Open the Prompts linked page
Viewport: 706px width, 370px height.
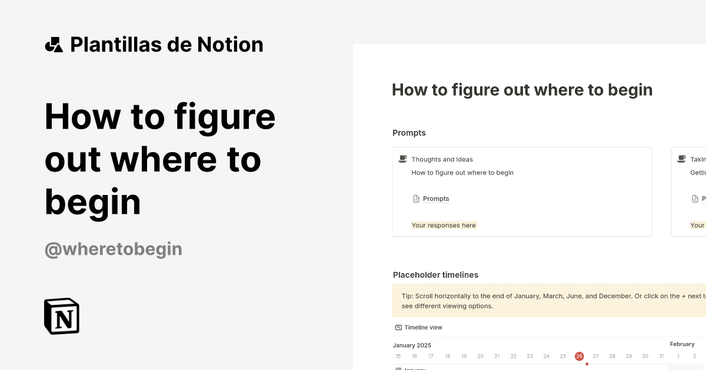click(x=436, y=199)
